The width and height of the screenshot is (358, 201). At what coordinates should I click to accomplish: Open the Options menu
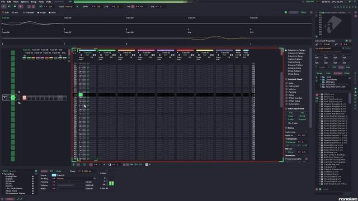25,2
